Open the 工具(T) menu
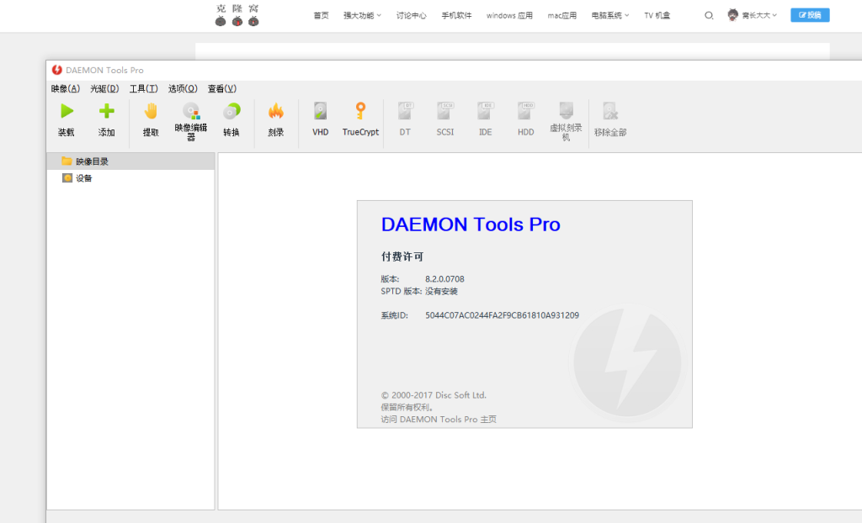This screenshot has width=862, height=523. tap(143, 88)
